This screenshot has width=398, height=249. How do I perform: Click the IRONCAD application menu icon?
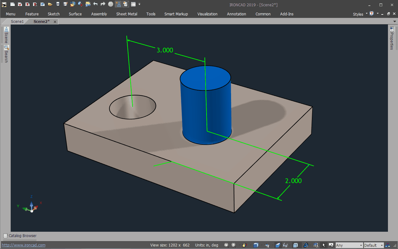4,4
